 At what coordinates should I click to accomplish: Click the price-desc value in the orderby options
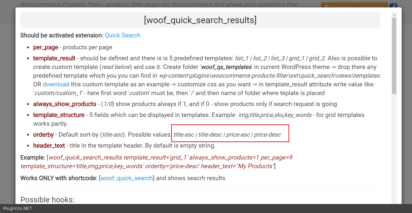(267, 135)
